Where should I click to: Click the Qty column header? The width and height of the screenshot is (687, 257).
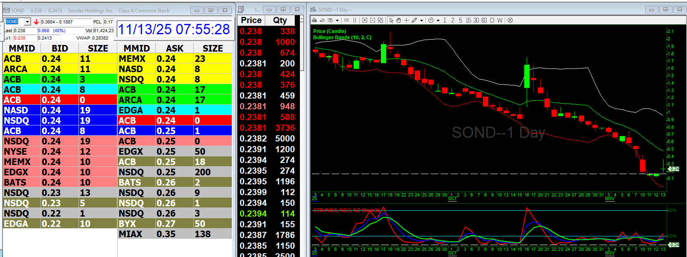(280, 20)
